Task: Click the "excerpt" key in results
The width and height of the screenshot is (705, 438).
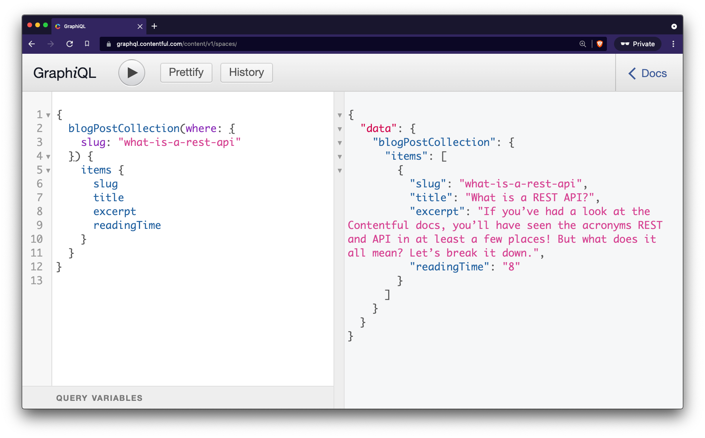Action: point(437,211)
